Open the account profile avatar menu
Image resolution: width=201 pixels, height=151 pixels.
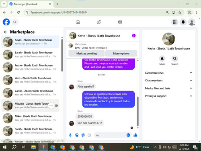192,22
